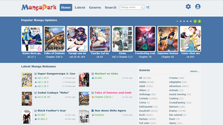
Task: Click book icon beside Black Feather's Scar
Action: (x=36, y=111)
